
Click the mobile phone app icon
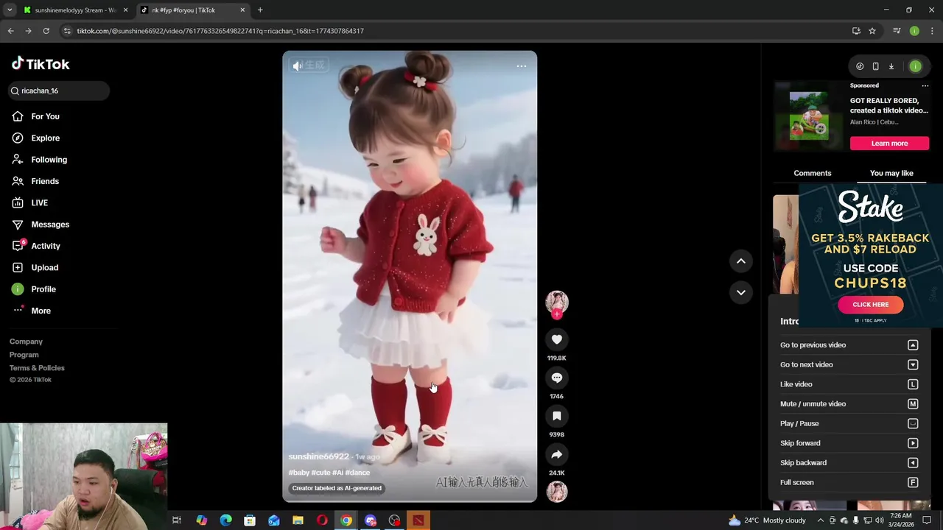click(875, 66)
